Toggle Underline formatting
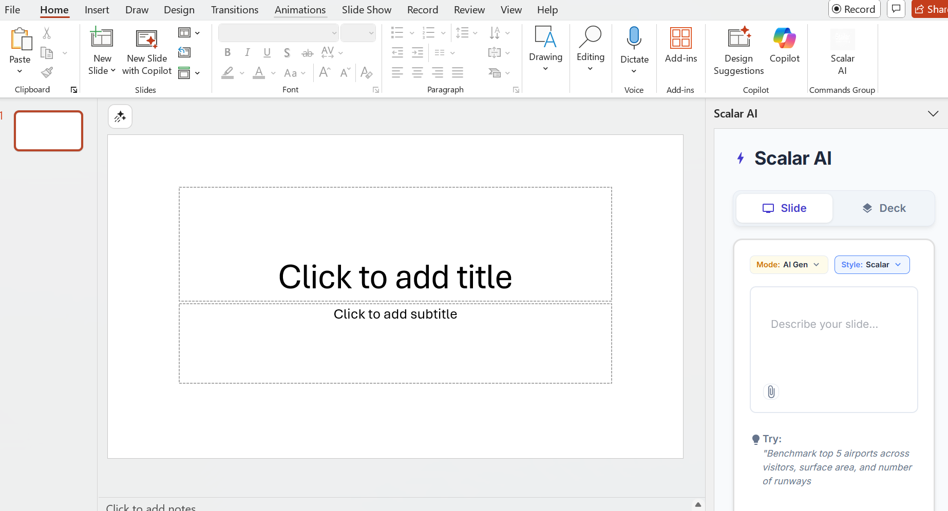Viewport: 948px width, 511px height. 267,52
